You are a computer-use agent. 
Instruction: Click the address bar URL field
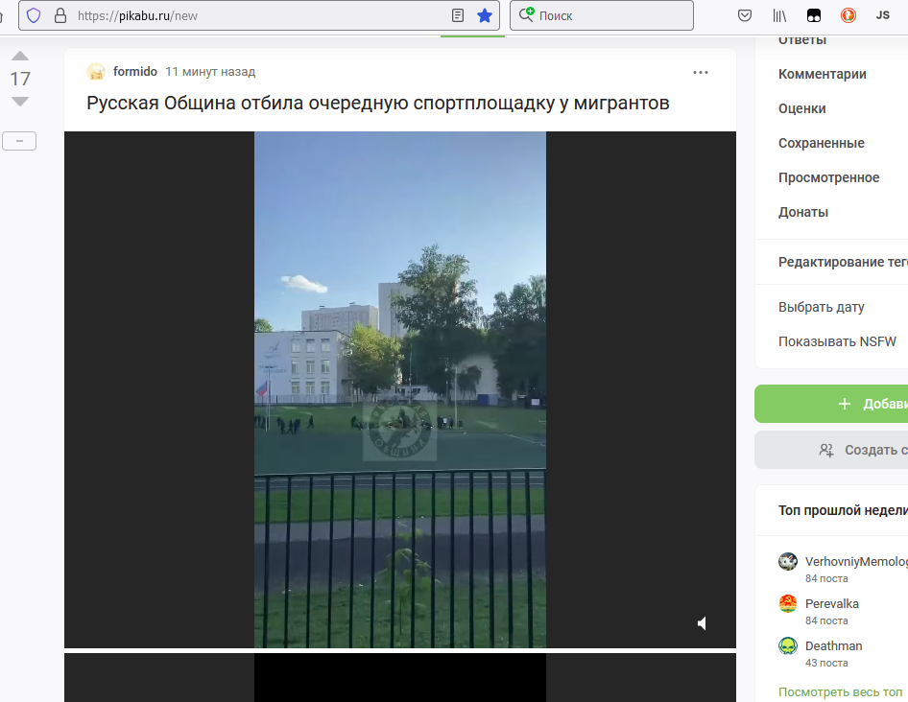(x=260, y=15)
